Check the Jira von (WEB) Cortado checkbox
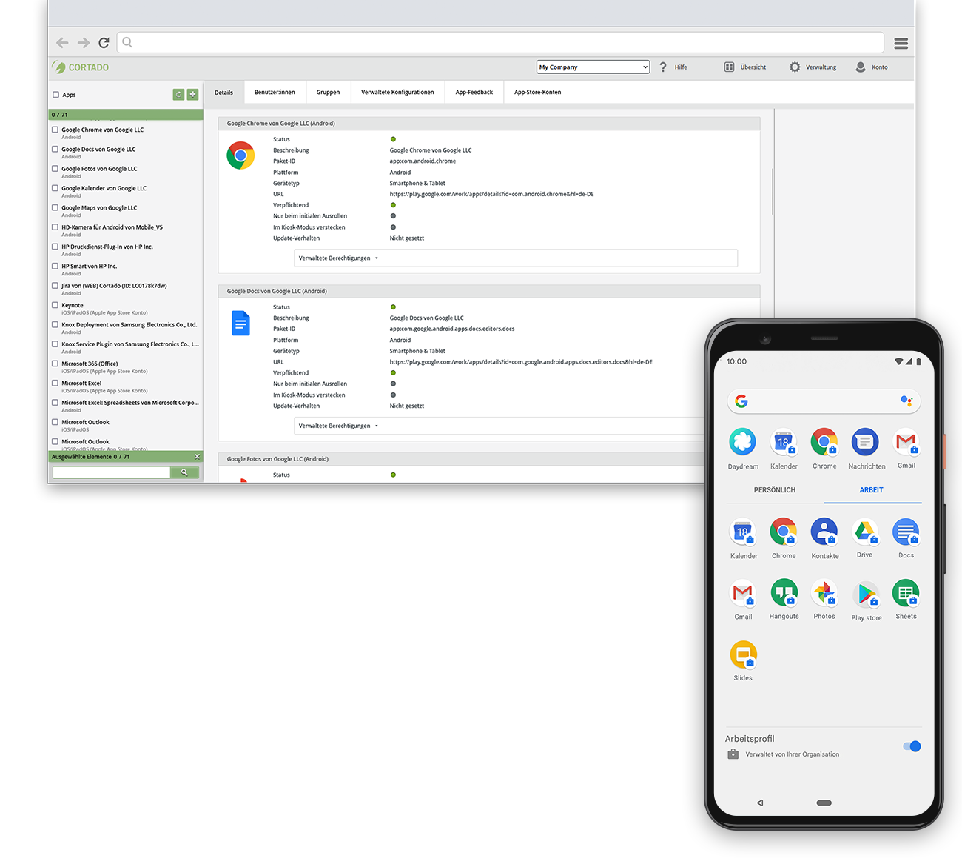962x864 pixels. (x=55, y=286)
